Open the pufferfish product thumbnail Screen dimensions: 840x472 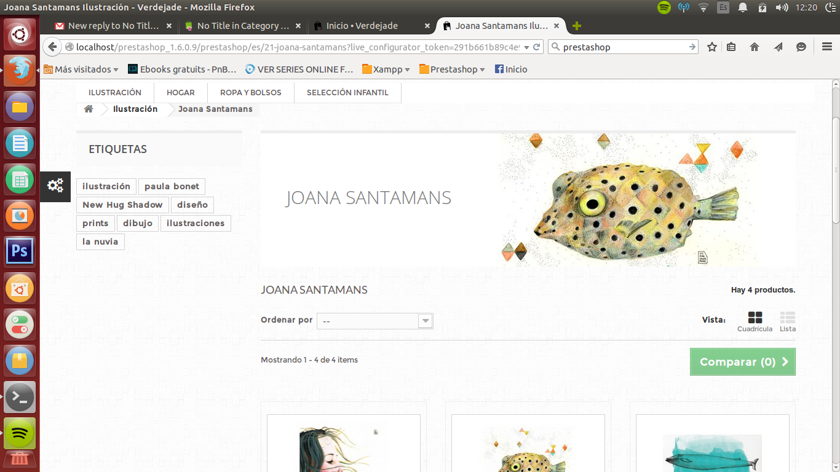[528, 444]
